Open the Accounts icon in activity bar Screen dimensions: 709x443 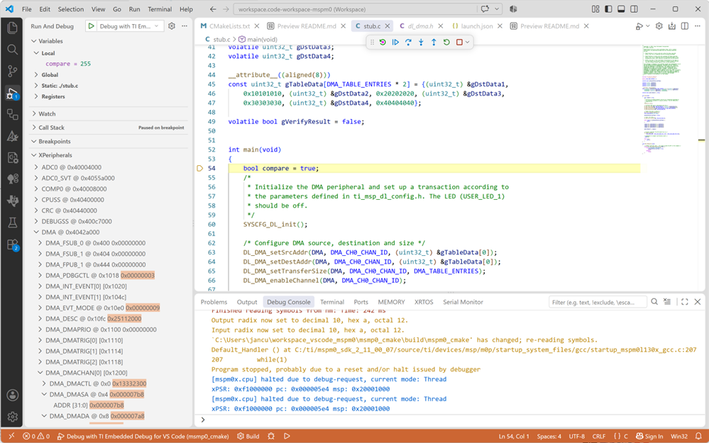point(12,395)
